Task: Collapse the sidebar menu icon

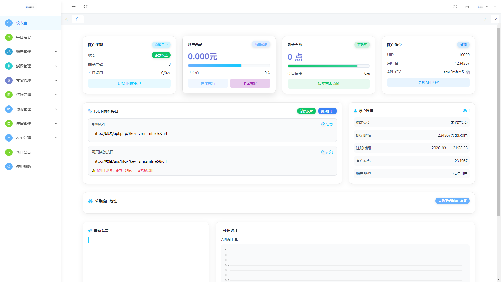Action: pyautogui.click(x=74, y=7)
